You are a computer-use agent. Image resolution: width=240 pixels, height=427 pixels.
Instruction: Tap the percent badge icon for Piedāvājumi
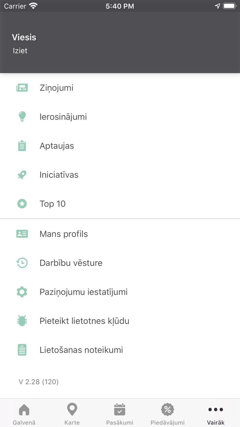coord(167,409)
